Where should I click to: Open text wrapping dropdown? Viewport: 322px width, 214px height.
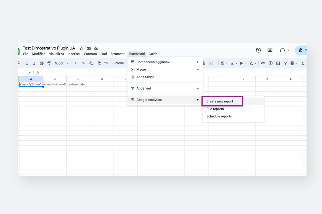(244, 63)
